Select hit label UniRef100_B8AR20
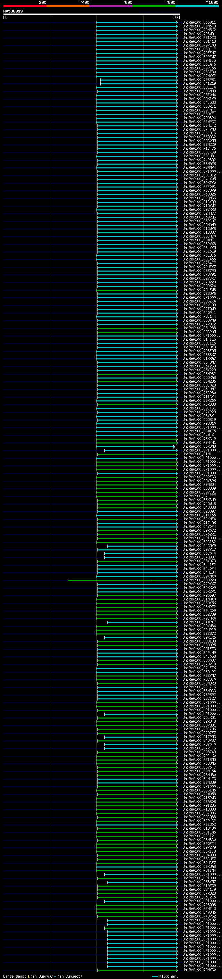Image resolution: width=222 pixels, height=979 pixels. (199, 580)
